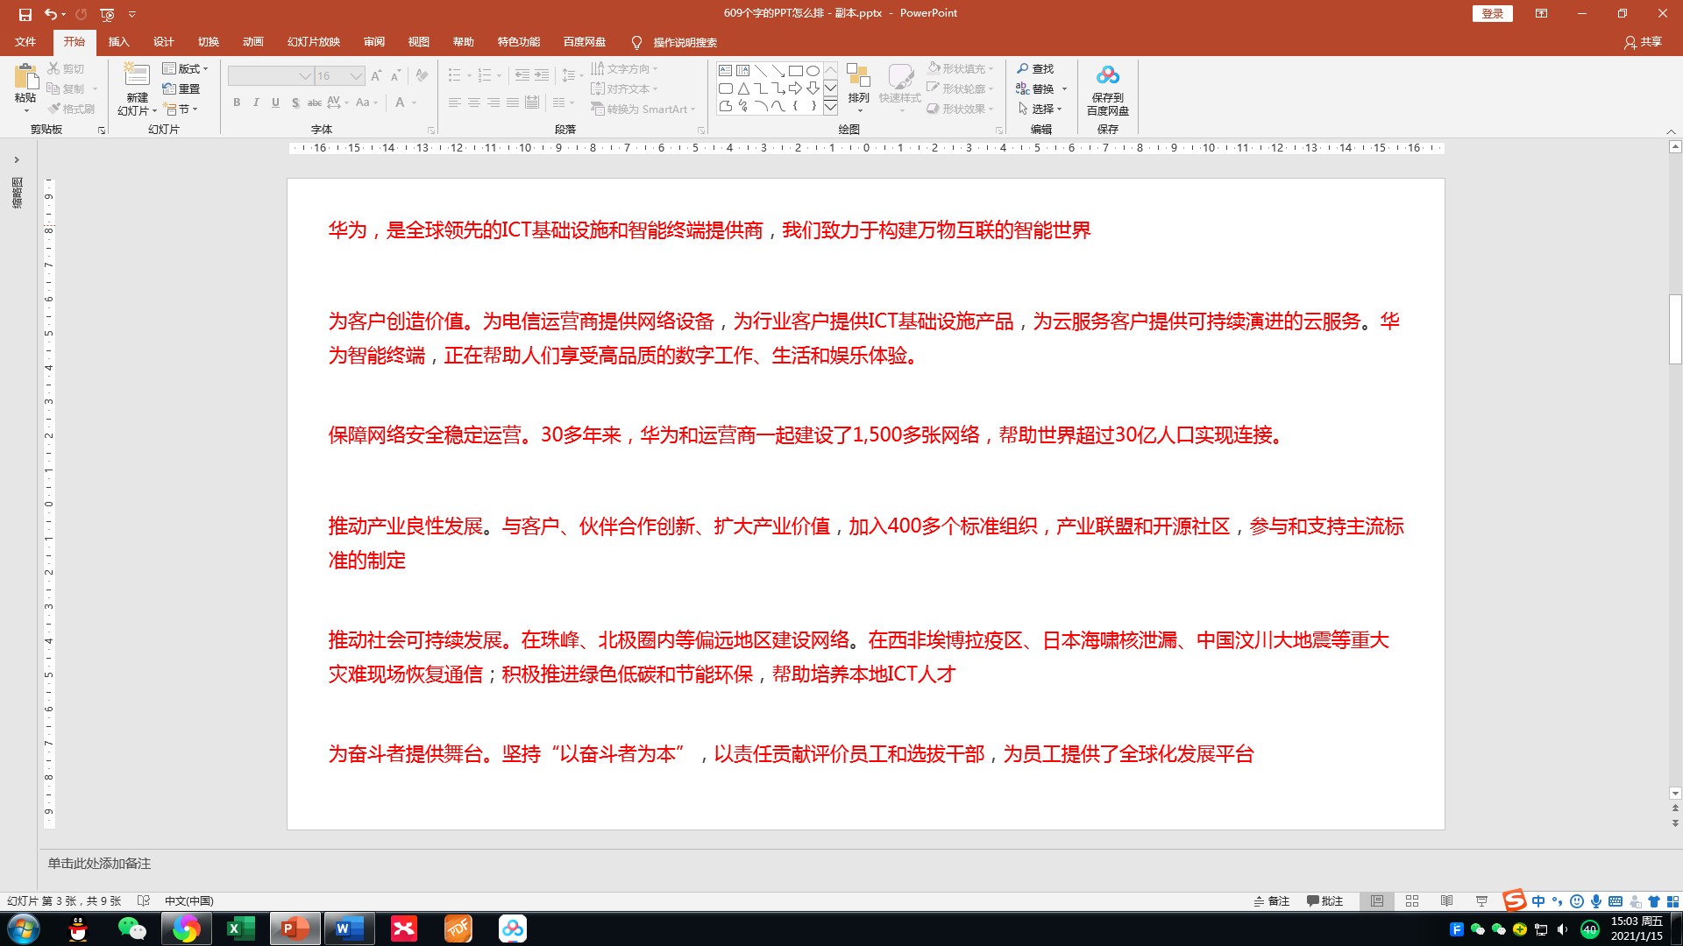Switch to the Design (设计) tab
The height and width of the screenshot is (946, 1683).
click(164, 42)
